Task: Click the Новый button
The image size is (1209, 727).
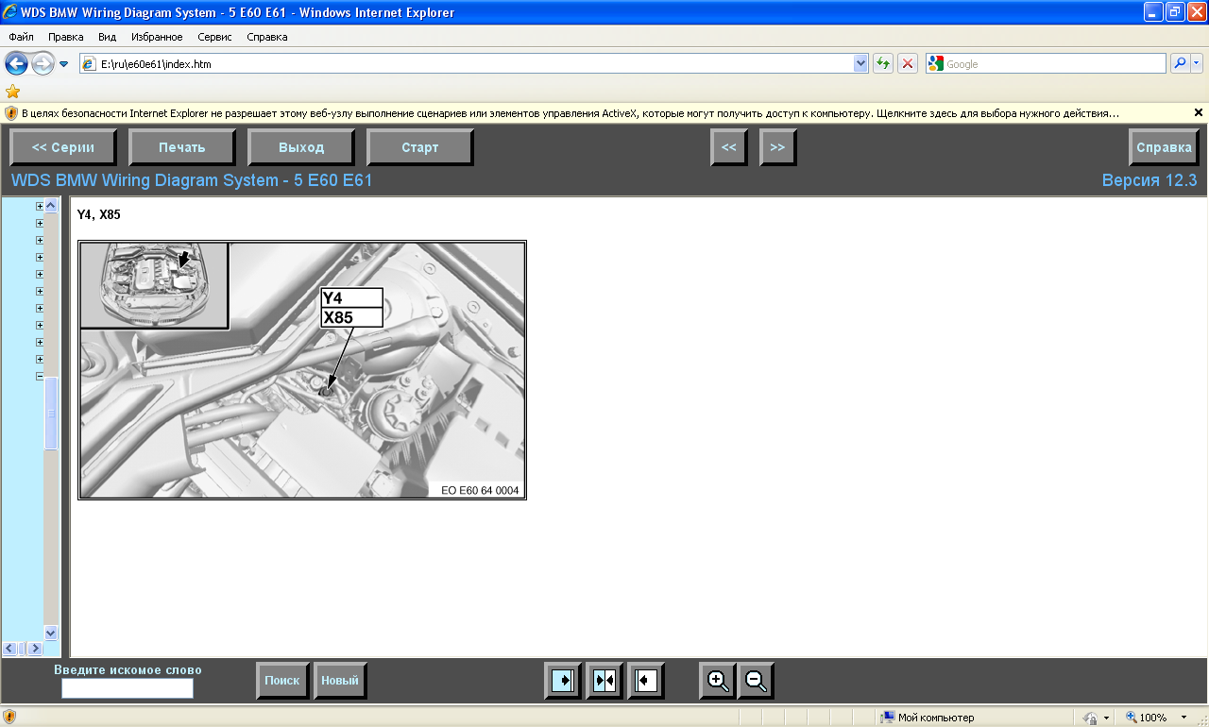Action: point(340,681)
